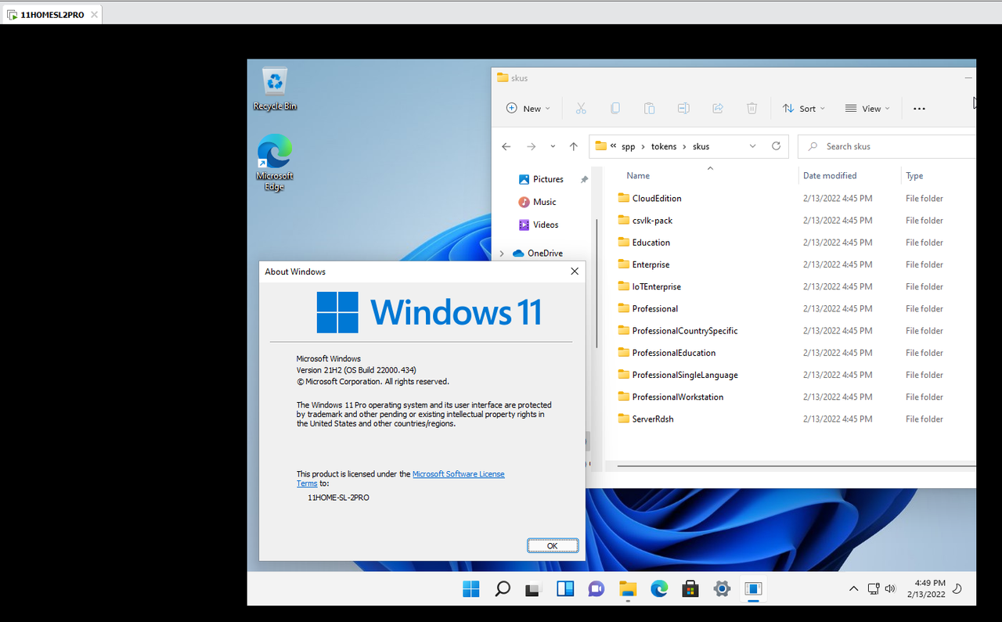Open notification center moon icon
This screenshot has width=1002, height=622.
coord(957,588)
